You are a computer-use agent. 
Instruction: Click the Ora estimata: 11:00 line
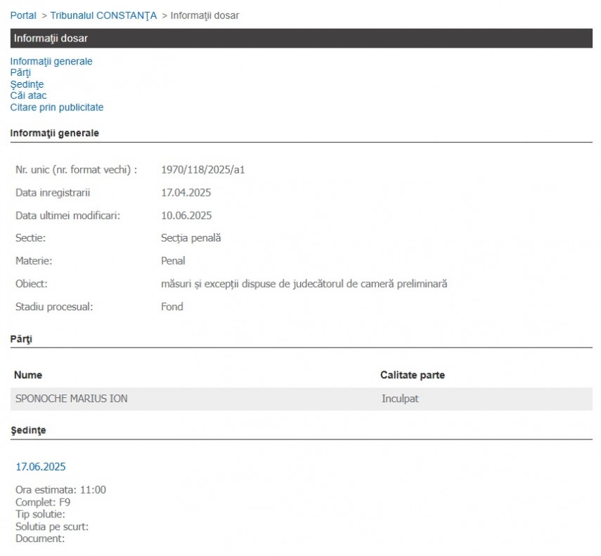pos(60,490)
